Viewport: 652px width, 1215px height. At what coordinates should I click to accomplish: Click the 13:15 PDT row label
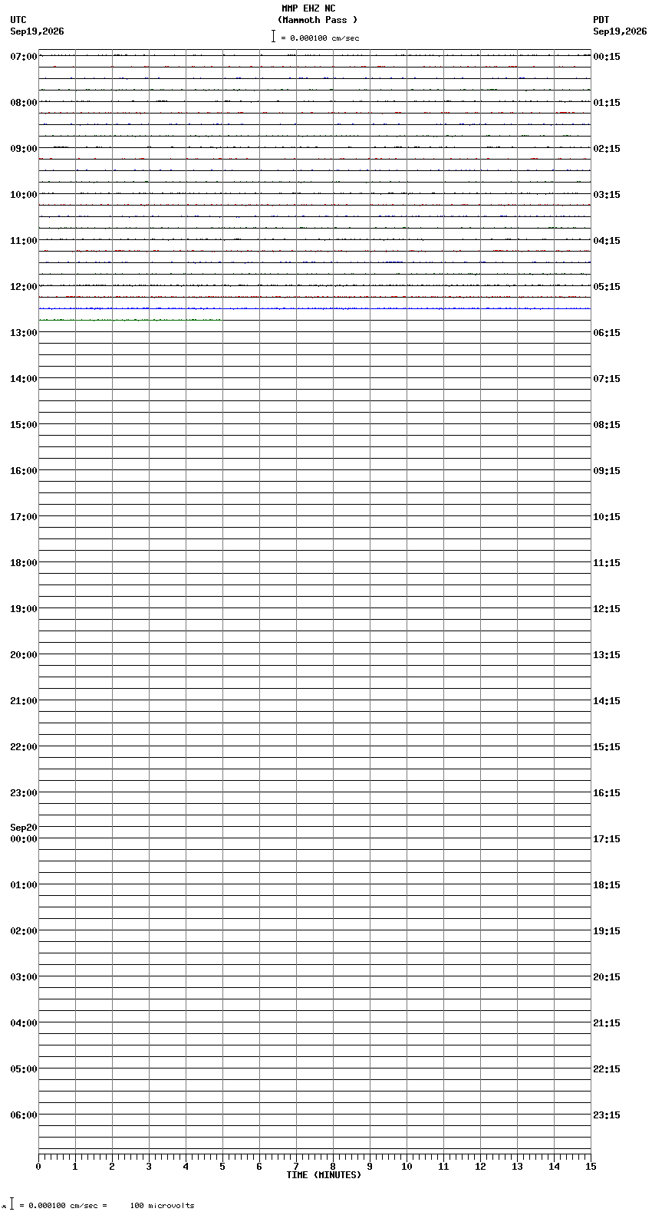[607, 655]
